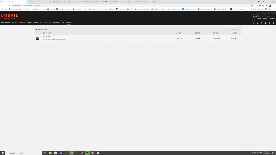The image size is (276, 155).
Task: Click the Unraid OS component name
Action: point(46,36)
